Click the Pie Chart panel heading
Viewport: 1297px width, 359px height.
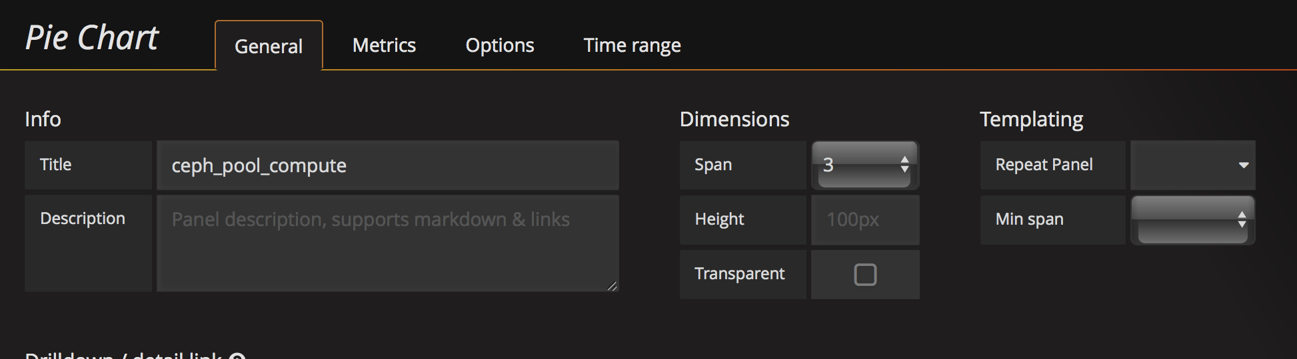click(x=92, y=37)
